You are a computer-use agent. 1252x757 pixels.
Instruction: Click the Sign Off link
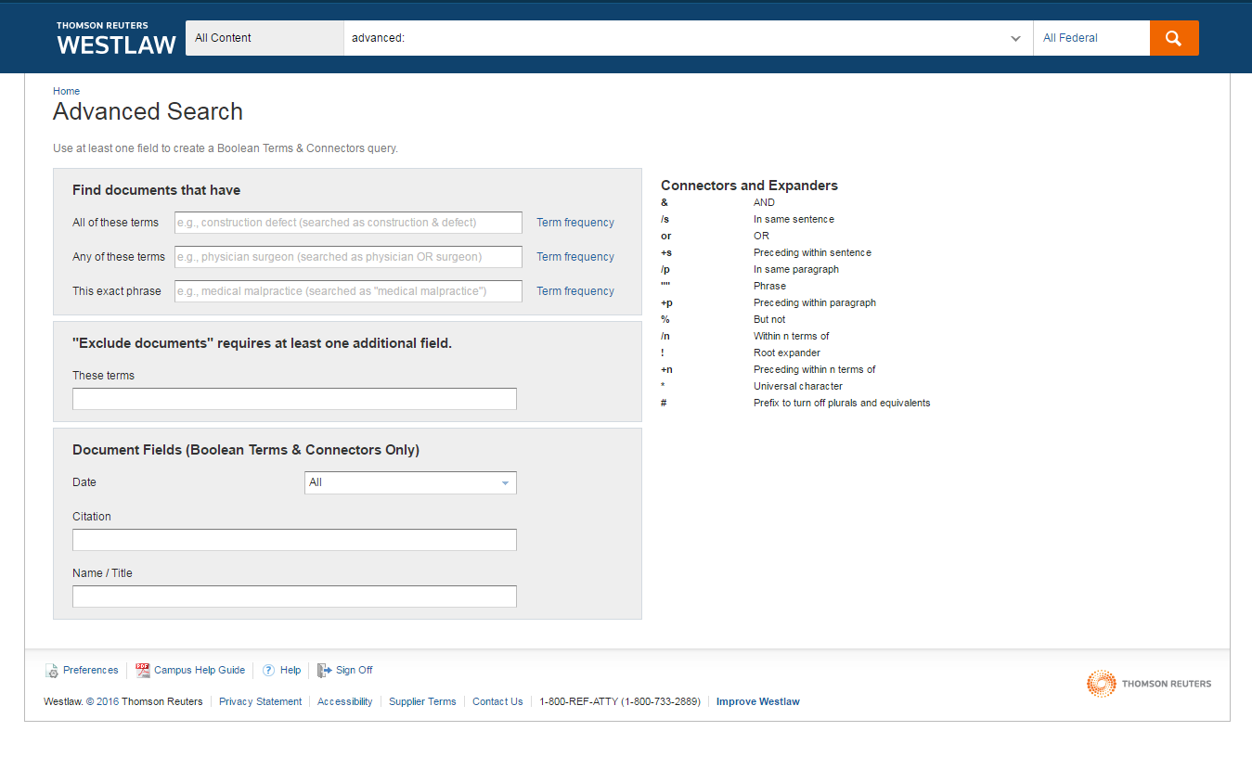(x=355, y=670)
